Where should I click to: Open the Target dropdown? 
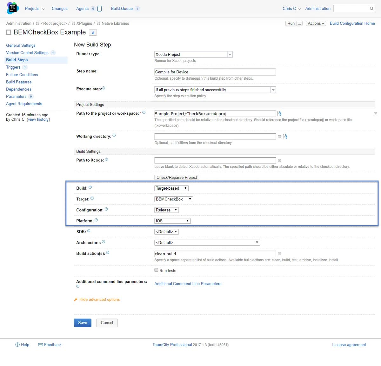174,199
